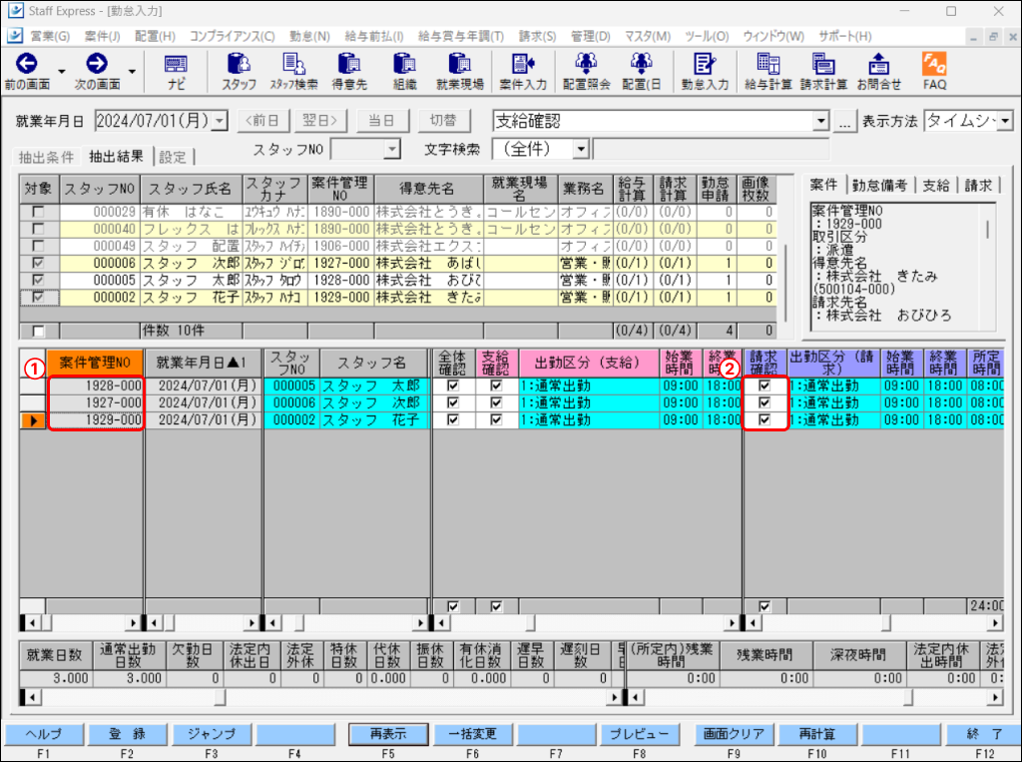Switch to the 請求 tab in right panel
The height and width of the screenshot is (762, 1022).
point(978,186)
